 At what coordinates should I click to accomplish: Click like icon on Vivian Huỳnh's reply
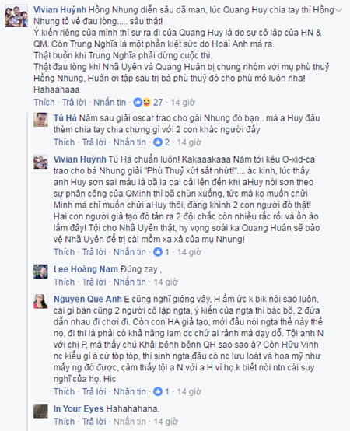pos(158,252)
